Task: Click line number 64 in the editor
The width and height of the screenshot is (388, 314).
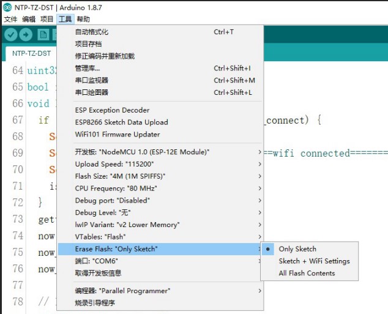Action: (18, 70)
